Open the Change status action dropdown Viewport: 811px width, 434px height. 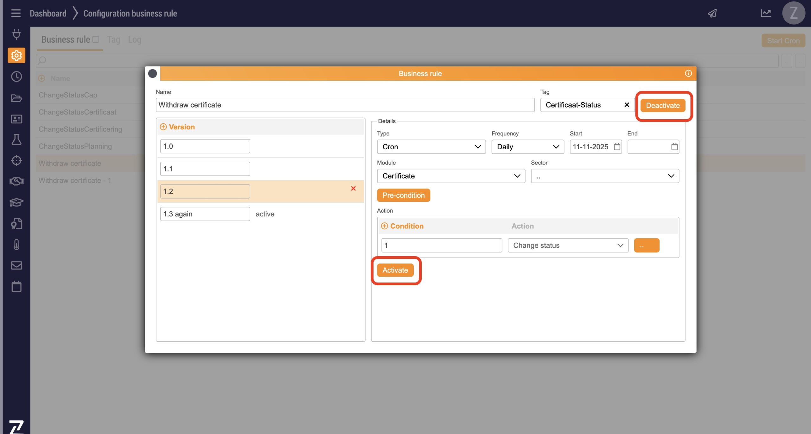pos(568,245)
